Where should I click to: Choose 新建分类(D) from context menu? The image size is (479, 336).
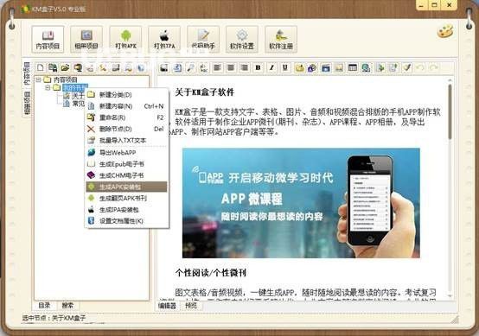127,95
